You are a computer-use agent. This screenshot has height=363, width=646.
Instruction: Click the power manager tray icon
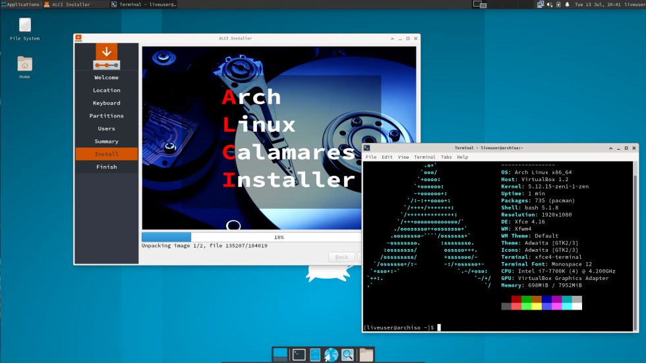point(559,5)
